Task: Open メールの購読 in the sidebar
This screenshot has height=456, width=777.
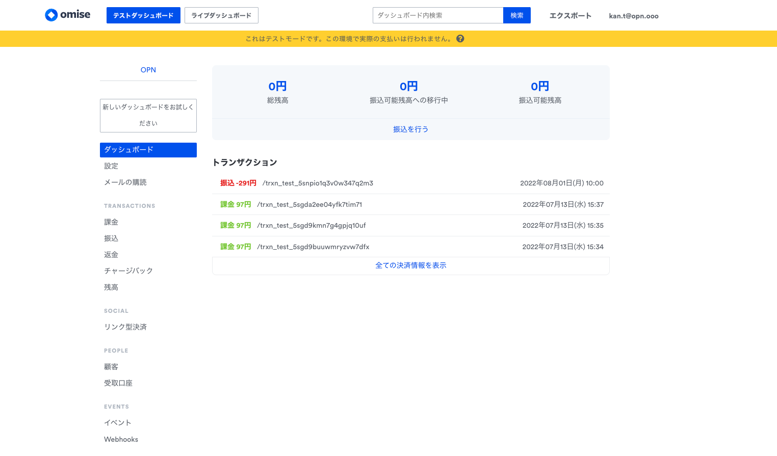Action: [x=125, y=182]
